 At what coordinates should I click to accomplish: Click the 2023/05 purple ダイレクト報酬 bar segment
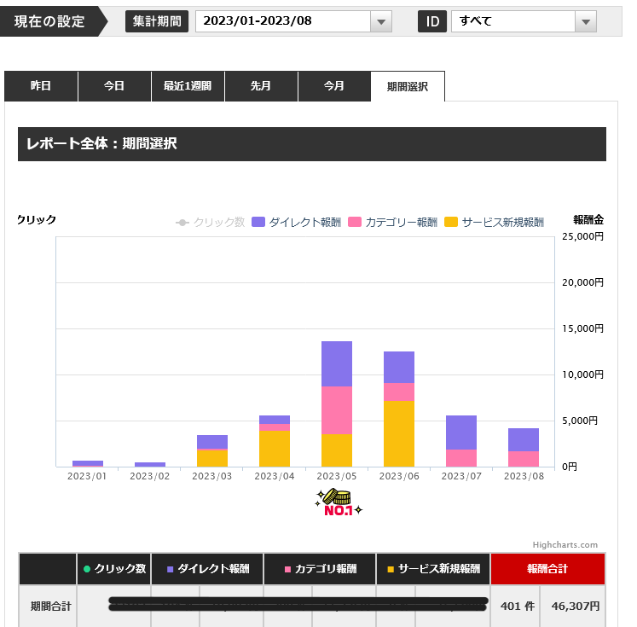coord(337,363)
